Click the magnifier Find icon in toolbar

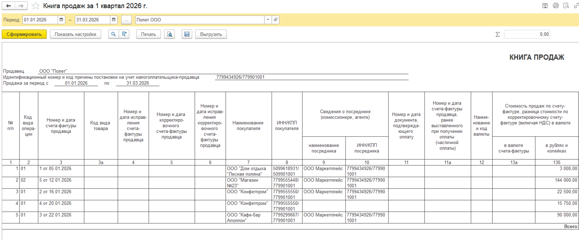tap(113, 34)
